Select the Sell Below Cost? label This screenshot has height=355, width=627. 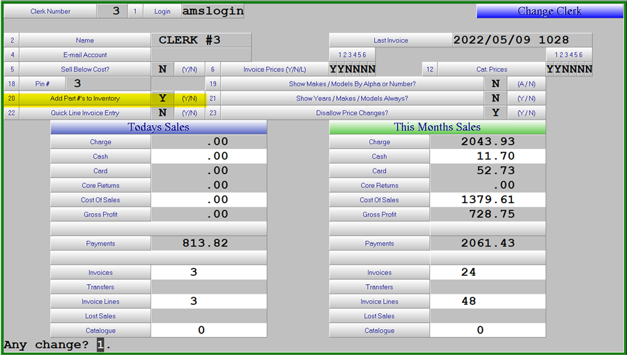pos(85,69)
